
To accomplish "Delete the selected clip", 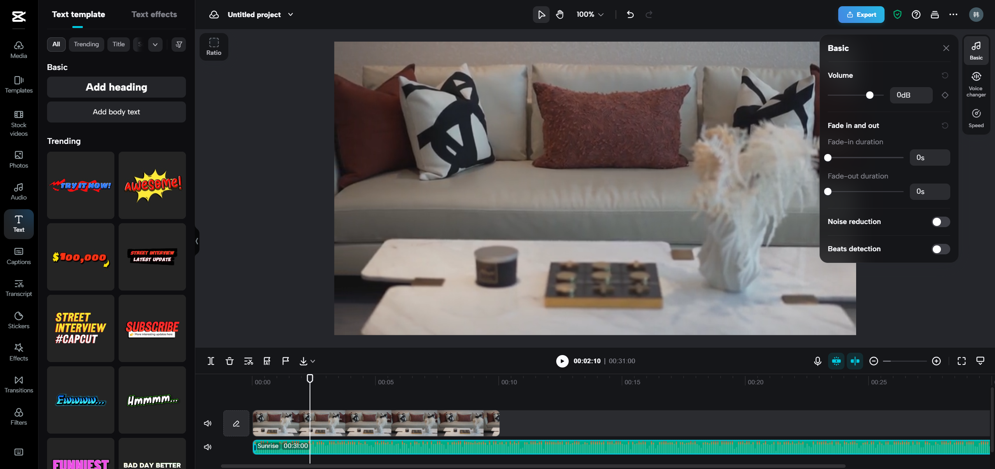I will pyautogui.click(x=229, y=361).
